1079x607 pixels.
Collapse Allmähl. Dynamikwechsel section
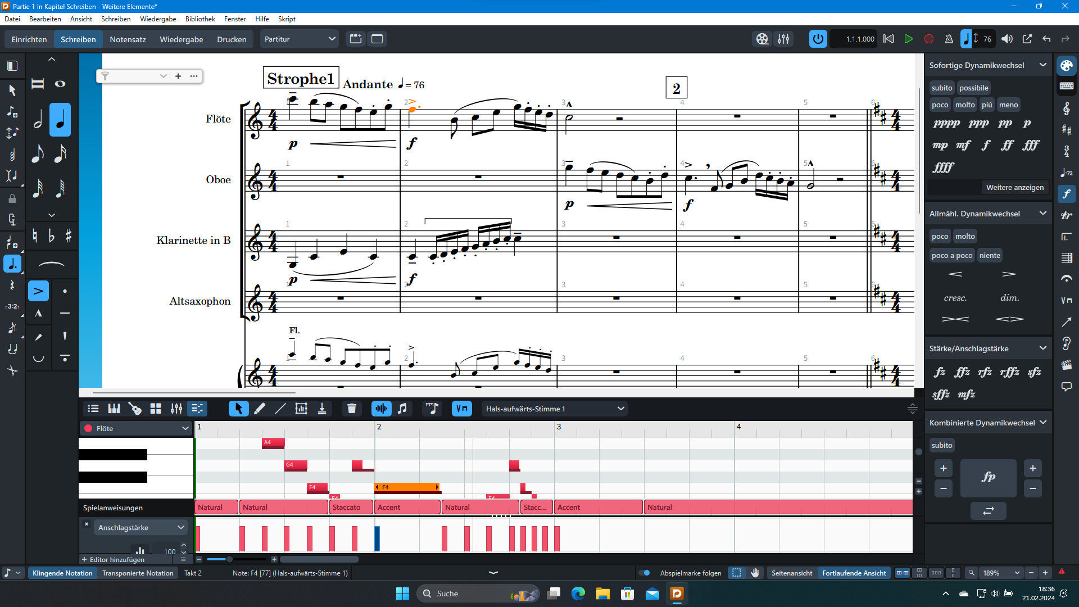(1043, 214)
